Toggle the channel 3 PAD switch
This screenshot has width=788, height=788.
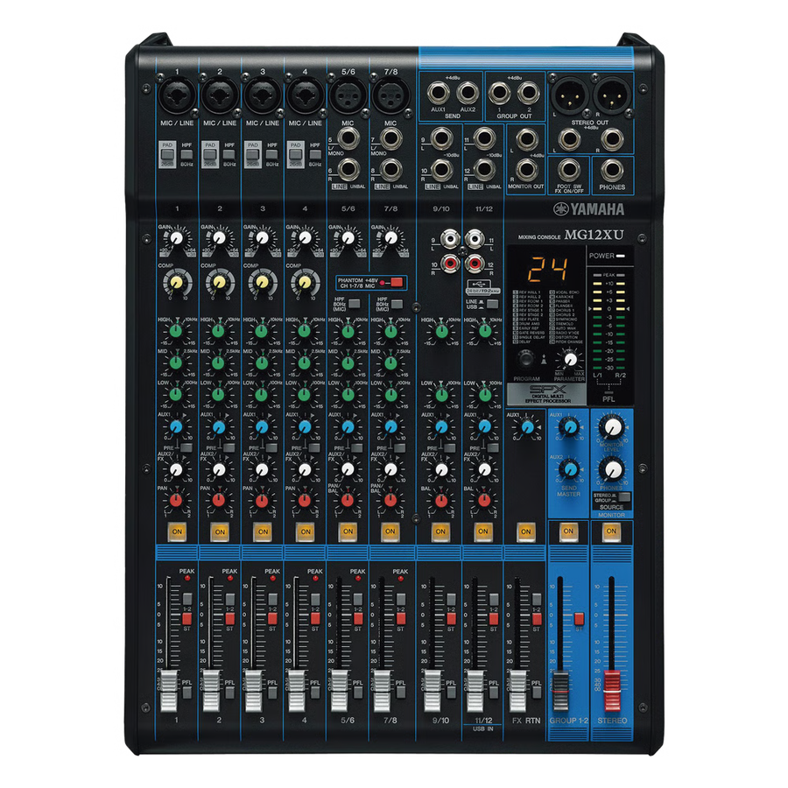coord(253,155)
